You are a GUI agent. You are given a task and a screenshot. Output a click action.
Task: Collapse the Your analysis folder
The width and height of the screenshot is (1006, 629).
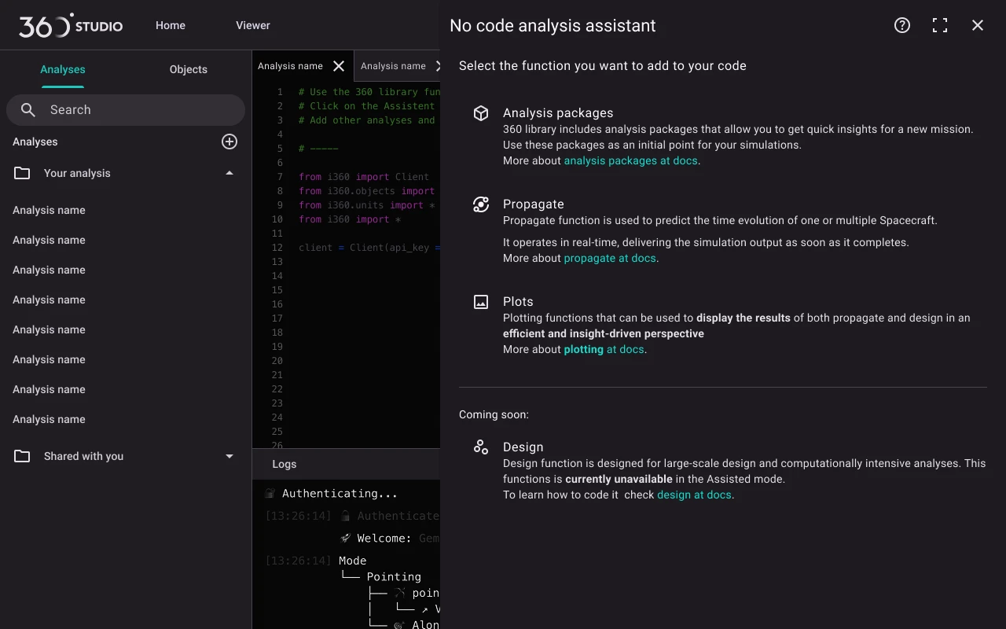(229, 173)
